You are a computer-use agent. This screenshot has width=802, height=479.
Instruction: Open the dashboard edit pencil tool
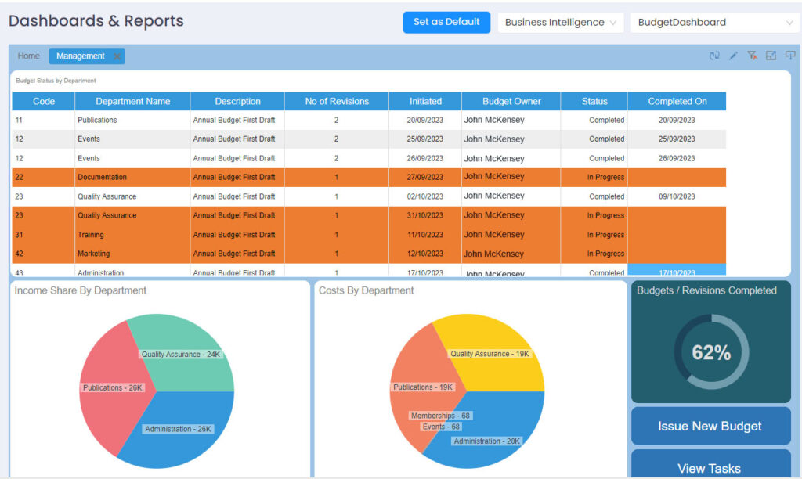[733, 56]
